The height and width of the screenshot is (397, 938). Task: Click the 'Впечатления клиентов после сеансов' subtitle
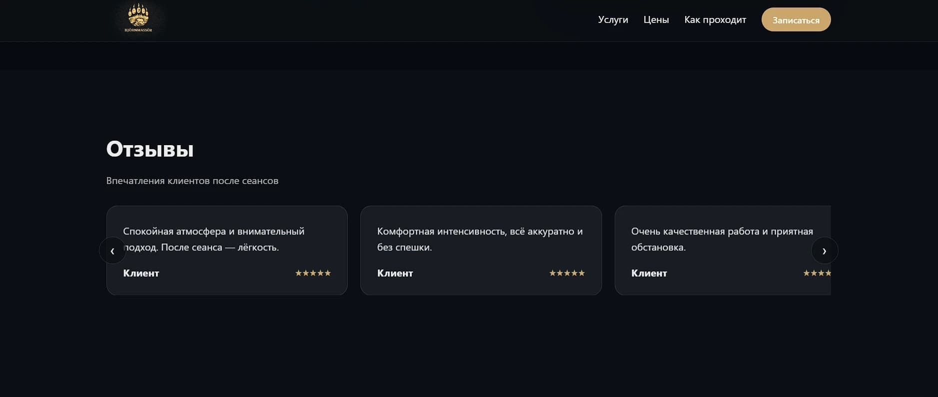(x=192, y=181)
